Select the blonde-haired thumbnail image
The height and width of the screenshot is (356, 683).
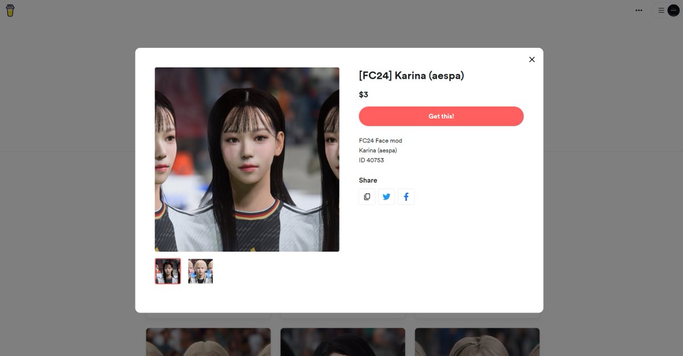pos(200,271)
